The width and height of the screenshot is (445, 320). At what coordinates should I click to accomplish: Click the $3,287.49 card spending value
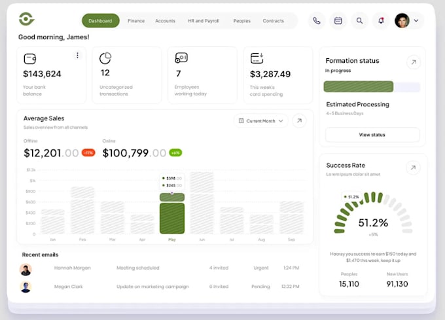(270, 75)
